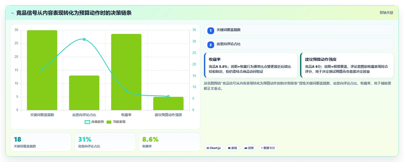The width and height of the screenshot is (404, 162).
Task: Click the 高意向评论占比 green bar
Action: point(84,93)
